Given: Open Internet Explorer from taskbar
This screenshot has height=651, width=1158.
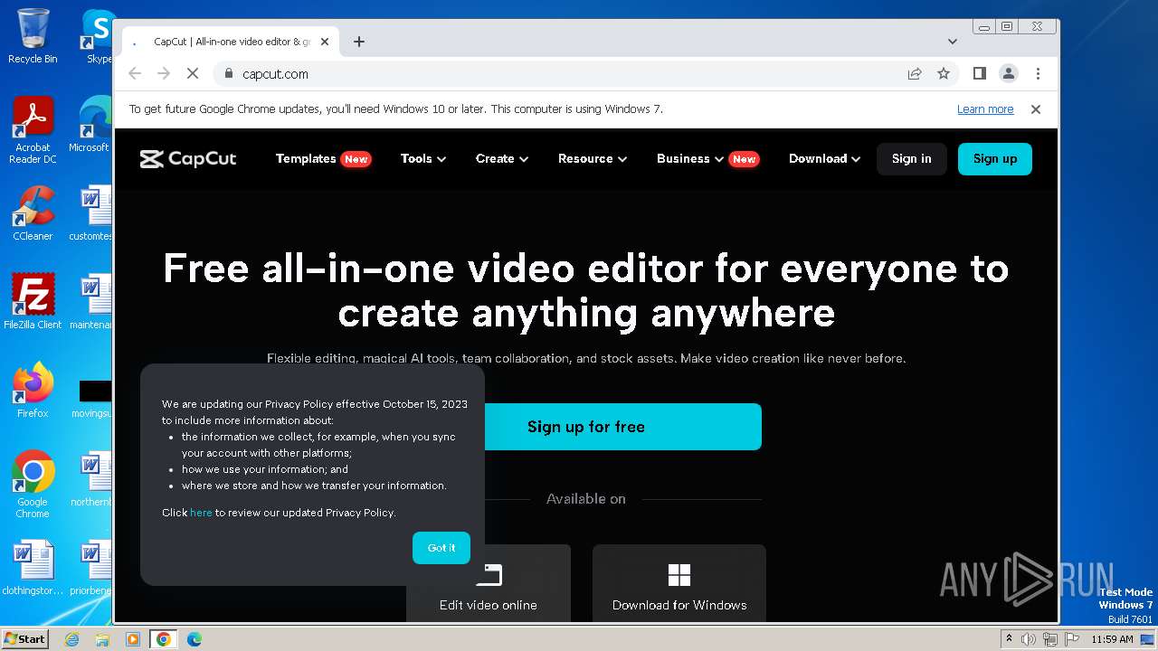Looking at the screenshot, I should pyautogui.click(x=72, y=639).
